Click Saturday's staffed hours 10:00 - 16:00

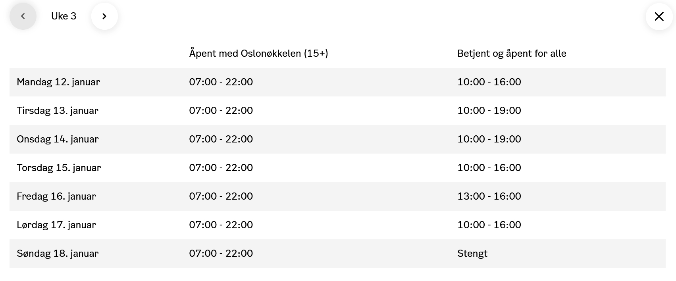pos(489,225)
